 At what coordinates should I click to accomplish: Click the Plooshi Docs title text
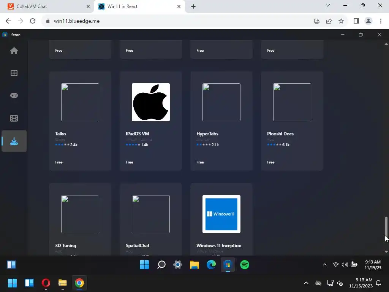click(280, 133)
